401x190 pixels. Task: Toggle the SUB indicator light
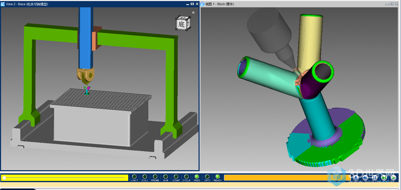click(166, 177)
